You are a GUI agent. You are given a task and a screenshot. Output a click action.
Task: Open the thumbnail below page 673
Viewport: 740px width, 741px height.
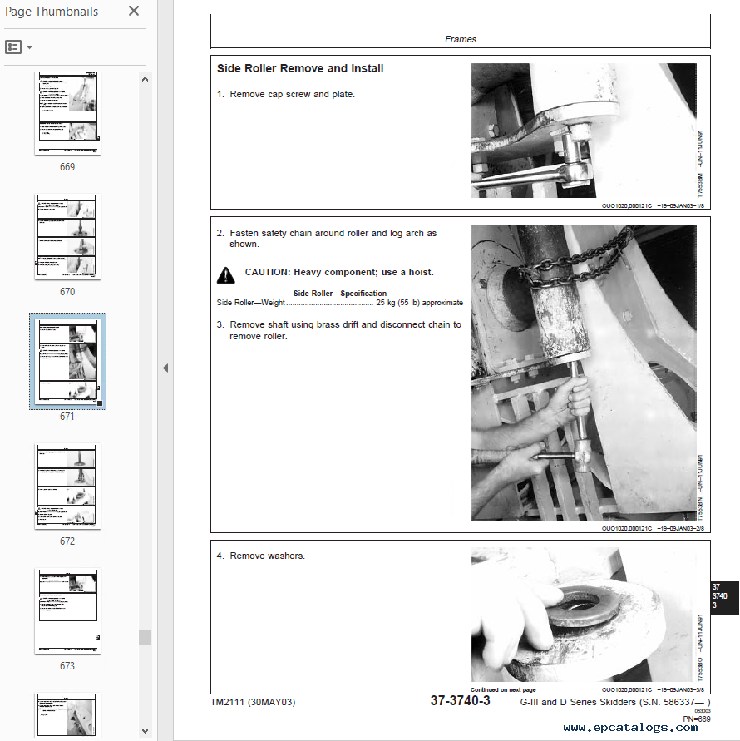(67, 715)
